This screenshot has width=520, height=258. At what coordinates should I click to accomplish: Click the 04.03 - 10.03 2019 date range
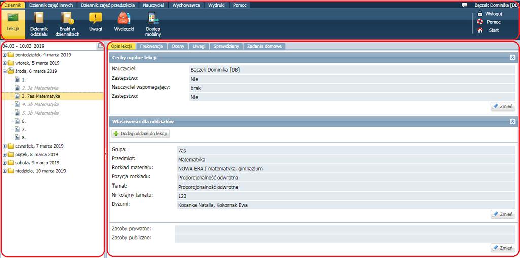[23, 46]
